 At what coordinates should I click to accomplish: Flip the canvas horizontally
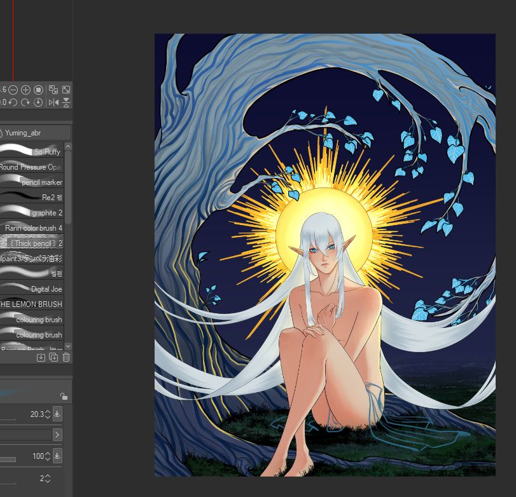53,102
